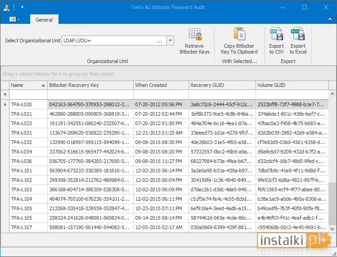The height and width of the screenshot is (257, 337).
Task: Sort by Recovery GUID column header
Action: tap(222, 85)
